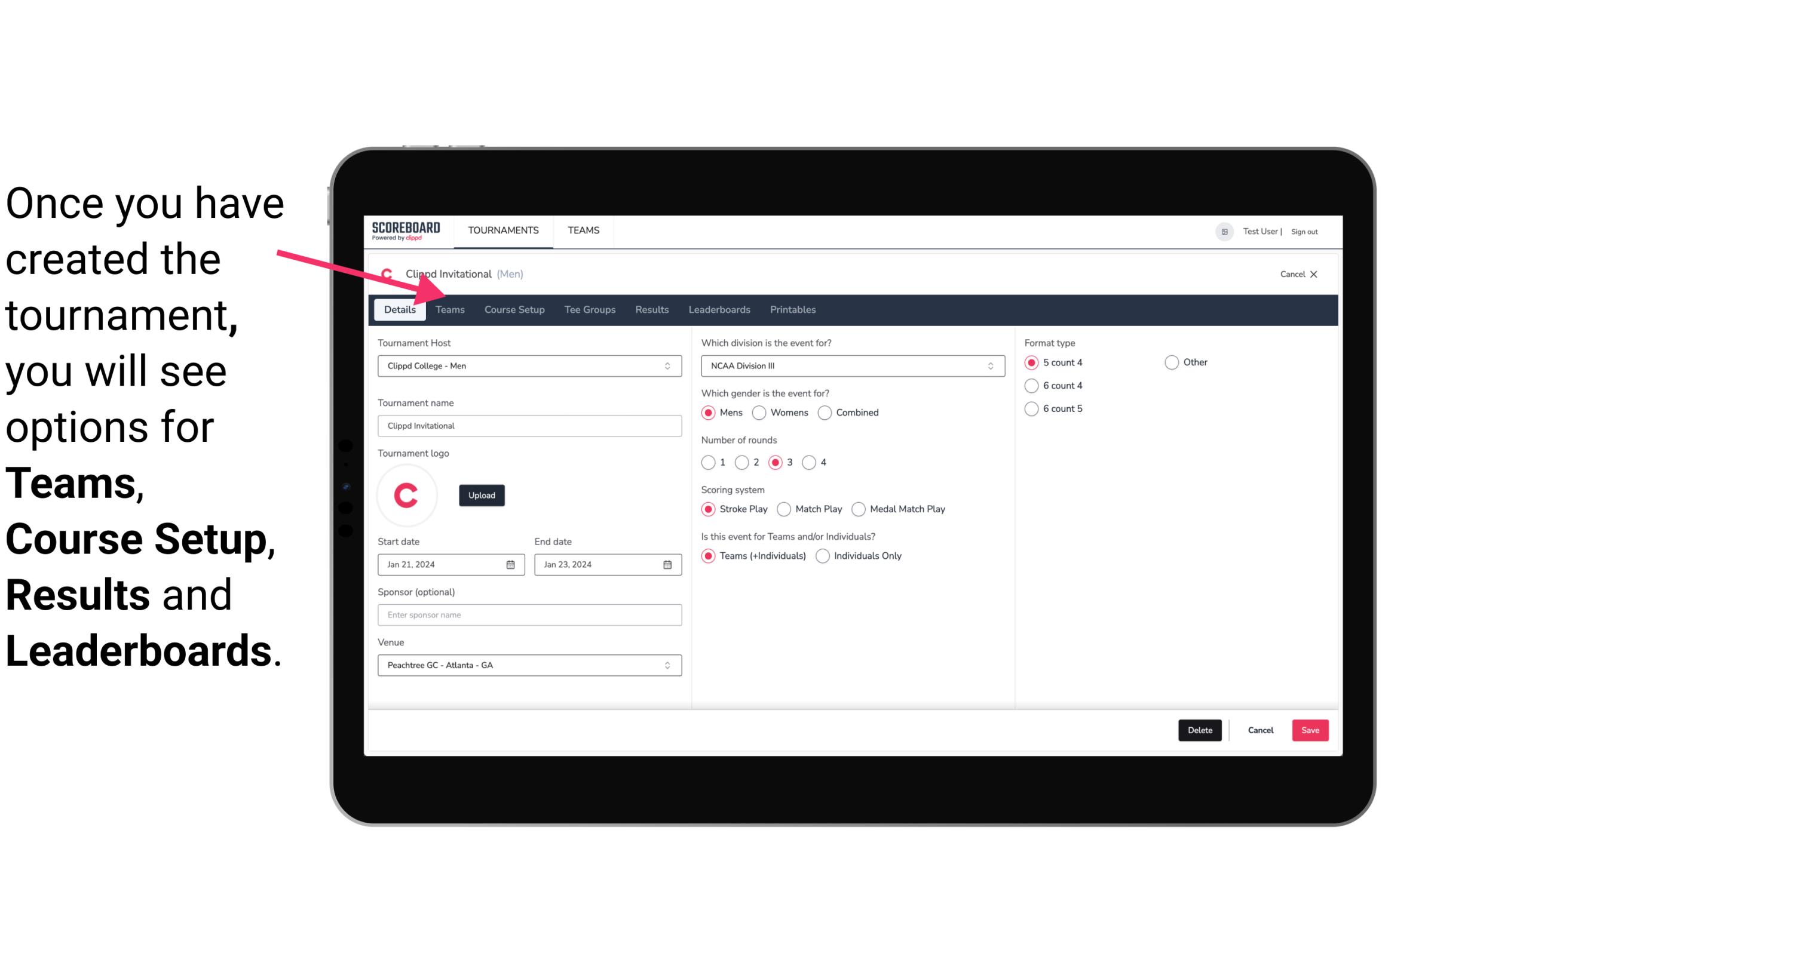Image resolution: width=1808 pixels, height=972 pixels.
Task: Switch to the Teams tab
Action: [450, 309]
